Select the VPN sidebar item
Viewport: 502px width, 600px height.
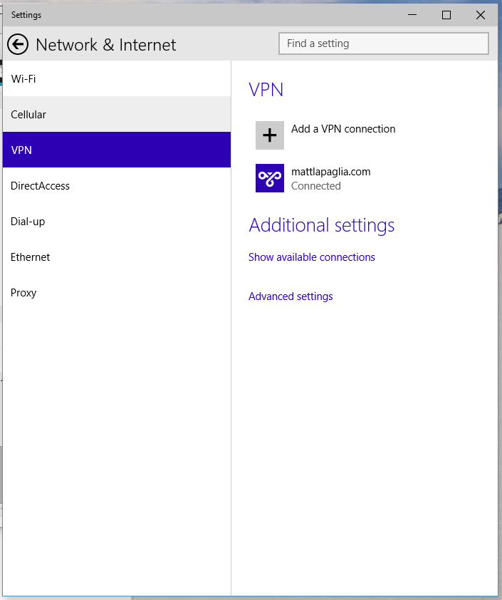(x=117, y=150)
